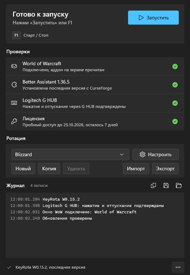Click log line 'Обновления проверены'

coord(67,218)
